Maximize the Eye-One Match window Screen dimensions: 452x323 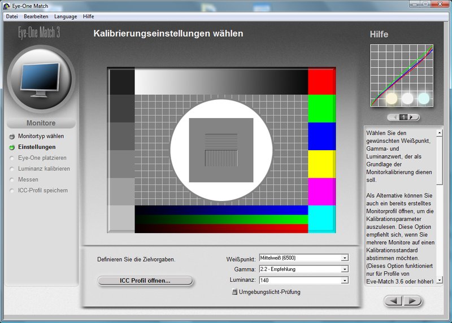click(x=425, y=5)
